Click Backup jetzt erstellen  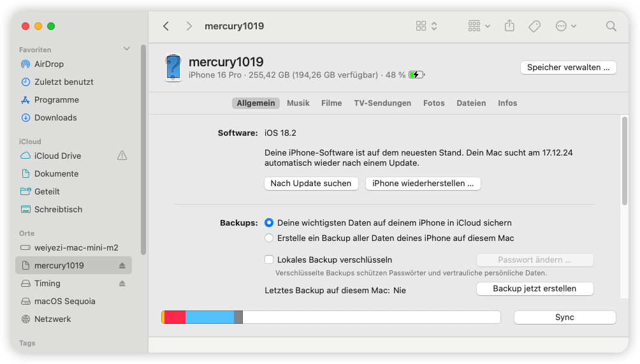coord(535,289)
